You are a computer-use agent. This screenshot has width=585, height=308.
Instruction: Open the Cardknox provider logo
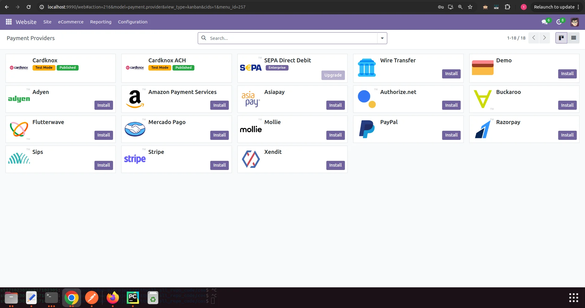click(x=19, y=67)
